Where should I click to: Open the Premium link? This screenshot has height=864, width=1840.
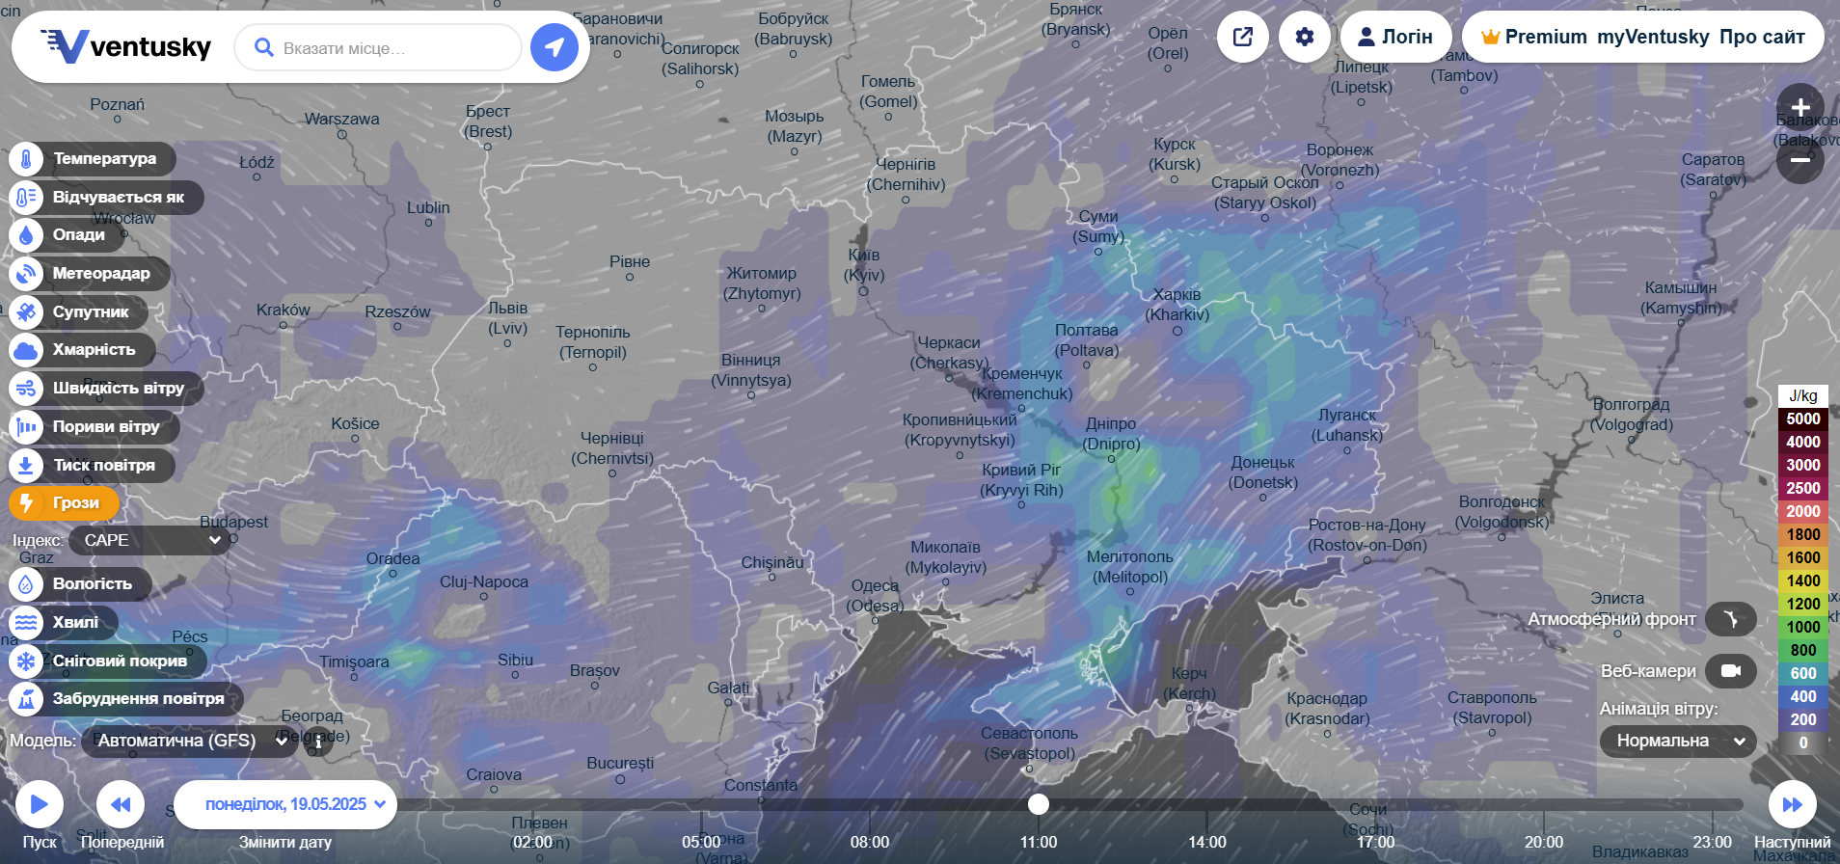tap(1534, 37)
